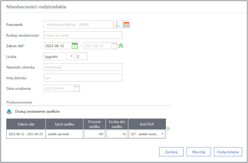The width and height of the screenshot is (248, 163).
Task: Open the Kod RSA dropdown
Action: tap(147, 134)
